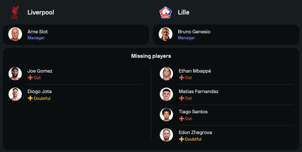Click the red injury cross under Joe Gomez
302x152 pixels.
tap(30, 78)
